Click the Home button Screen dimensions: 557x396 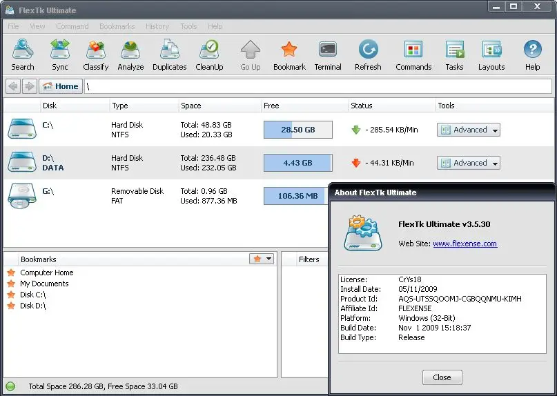click(x=61, y=86)
